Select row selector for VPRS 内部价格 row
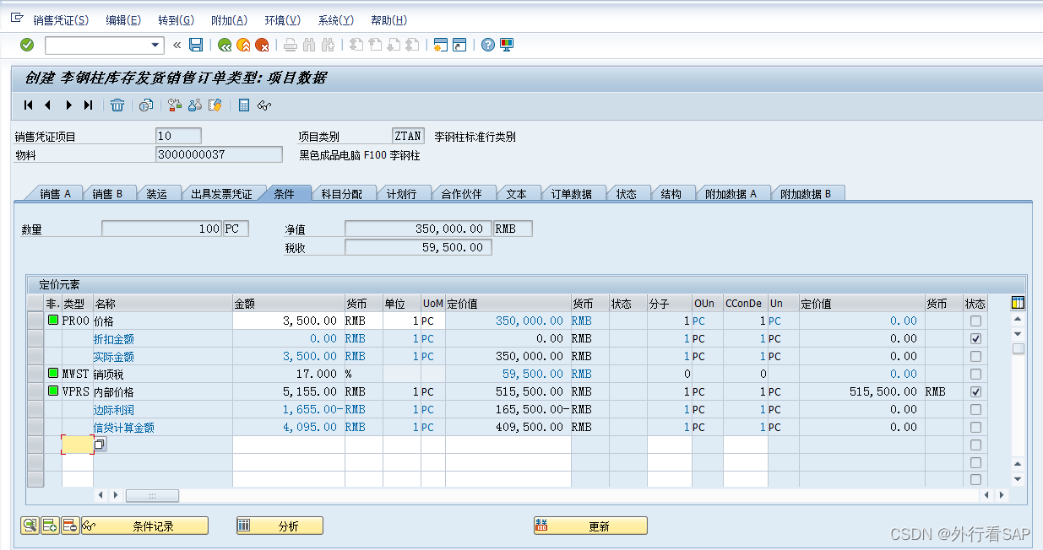The width and height of the screenshot is (1043, 550). pyautogui.click(x=35, y=392)
